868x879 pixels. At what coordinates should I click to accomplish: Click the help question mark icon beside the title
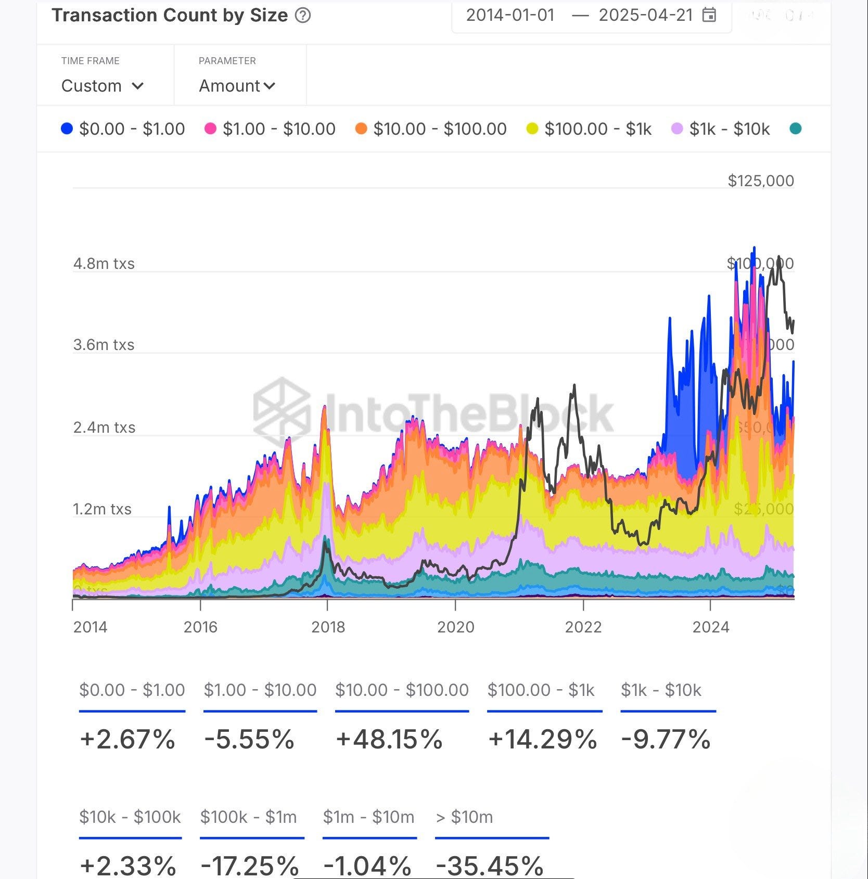(303, 16)
